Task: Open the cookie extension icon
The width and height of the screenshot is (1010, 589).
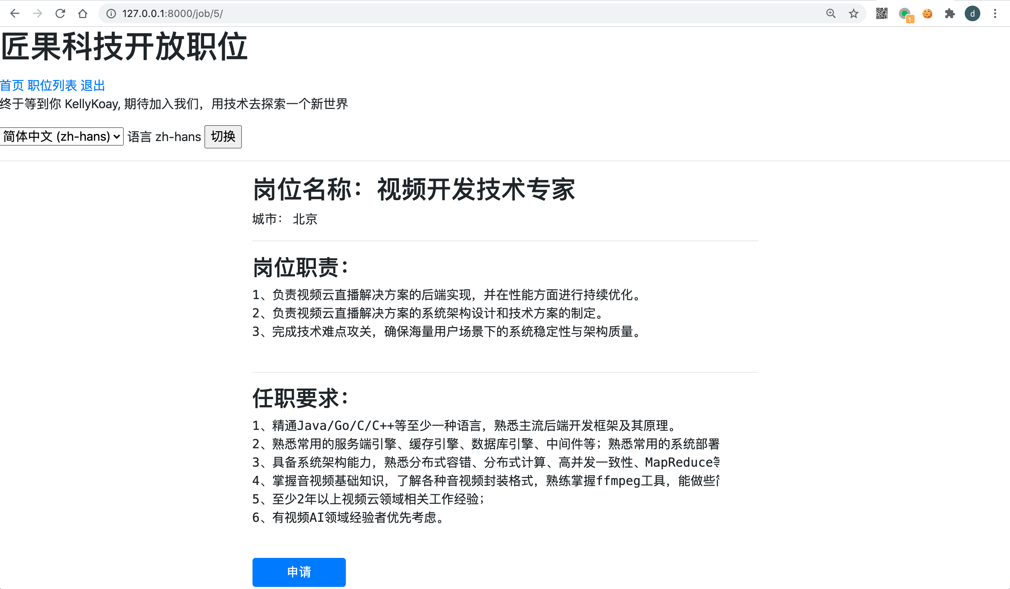Action: [x=927, y=14]
